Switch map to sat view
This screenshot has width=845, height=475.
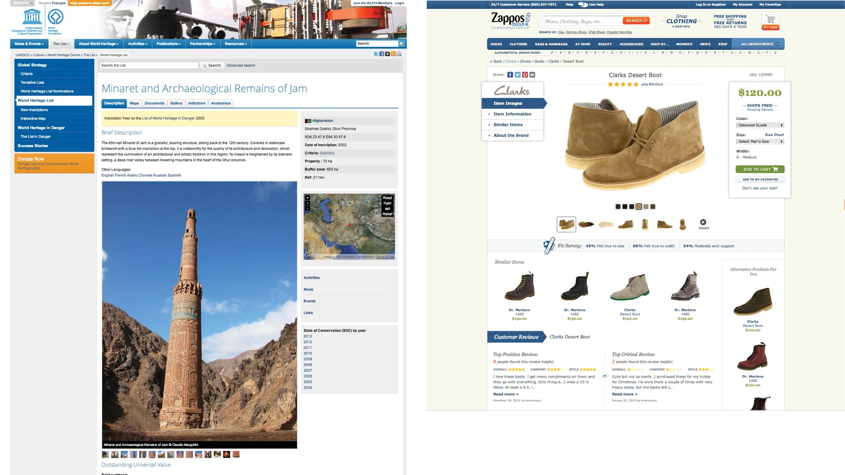coord(387,209)
